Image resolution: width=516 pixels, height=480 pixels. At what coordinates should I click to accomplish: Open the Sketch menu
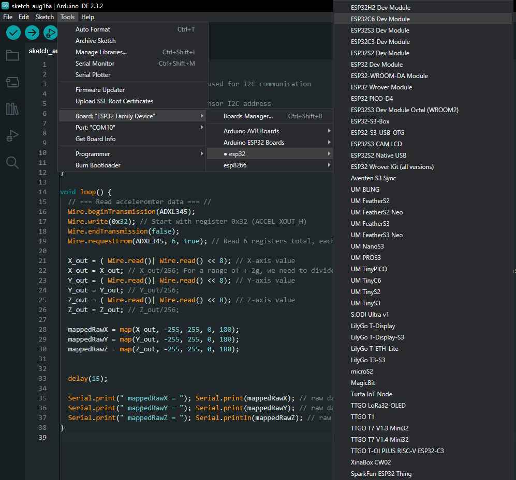pyautogui.click(x=45, y=17)
